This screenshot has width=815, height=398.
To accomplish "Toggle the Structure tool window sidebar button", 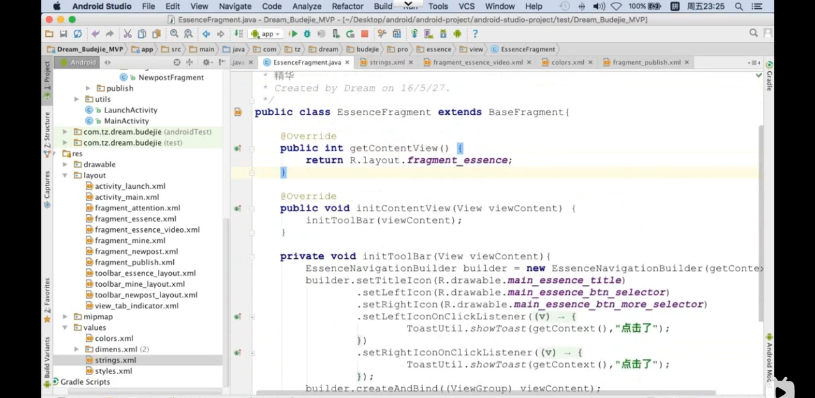I will click(46, 134).
